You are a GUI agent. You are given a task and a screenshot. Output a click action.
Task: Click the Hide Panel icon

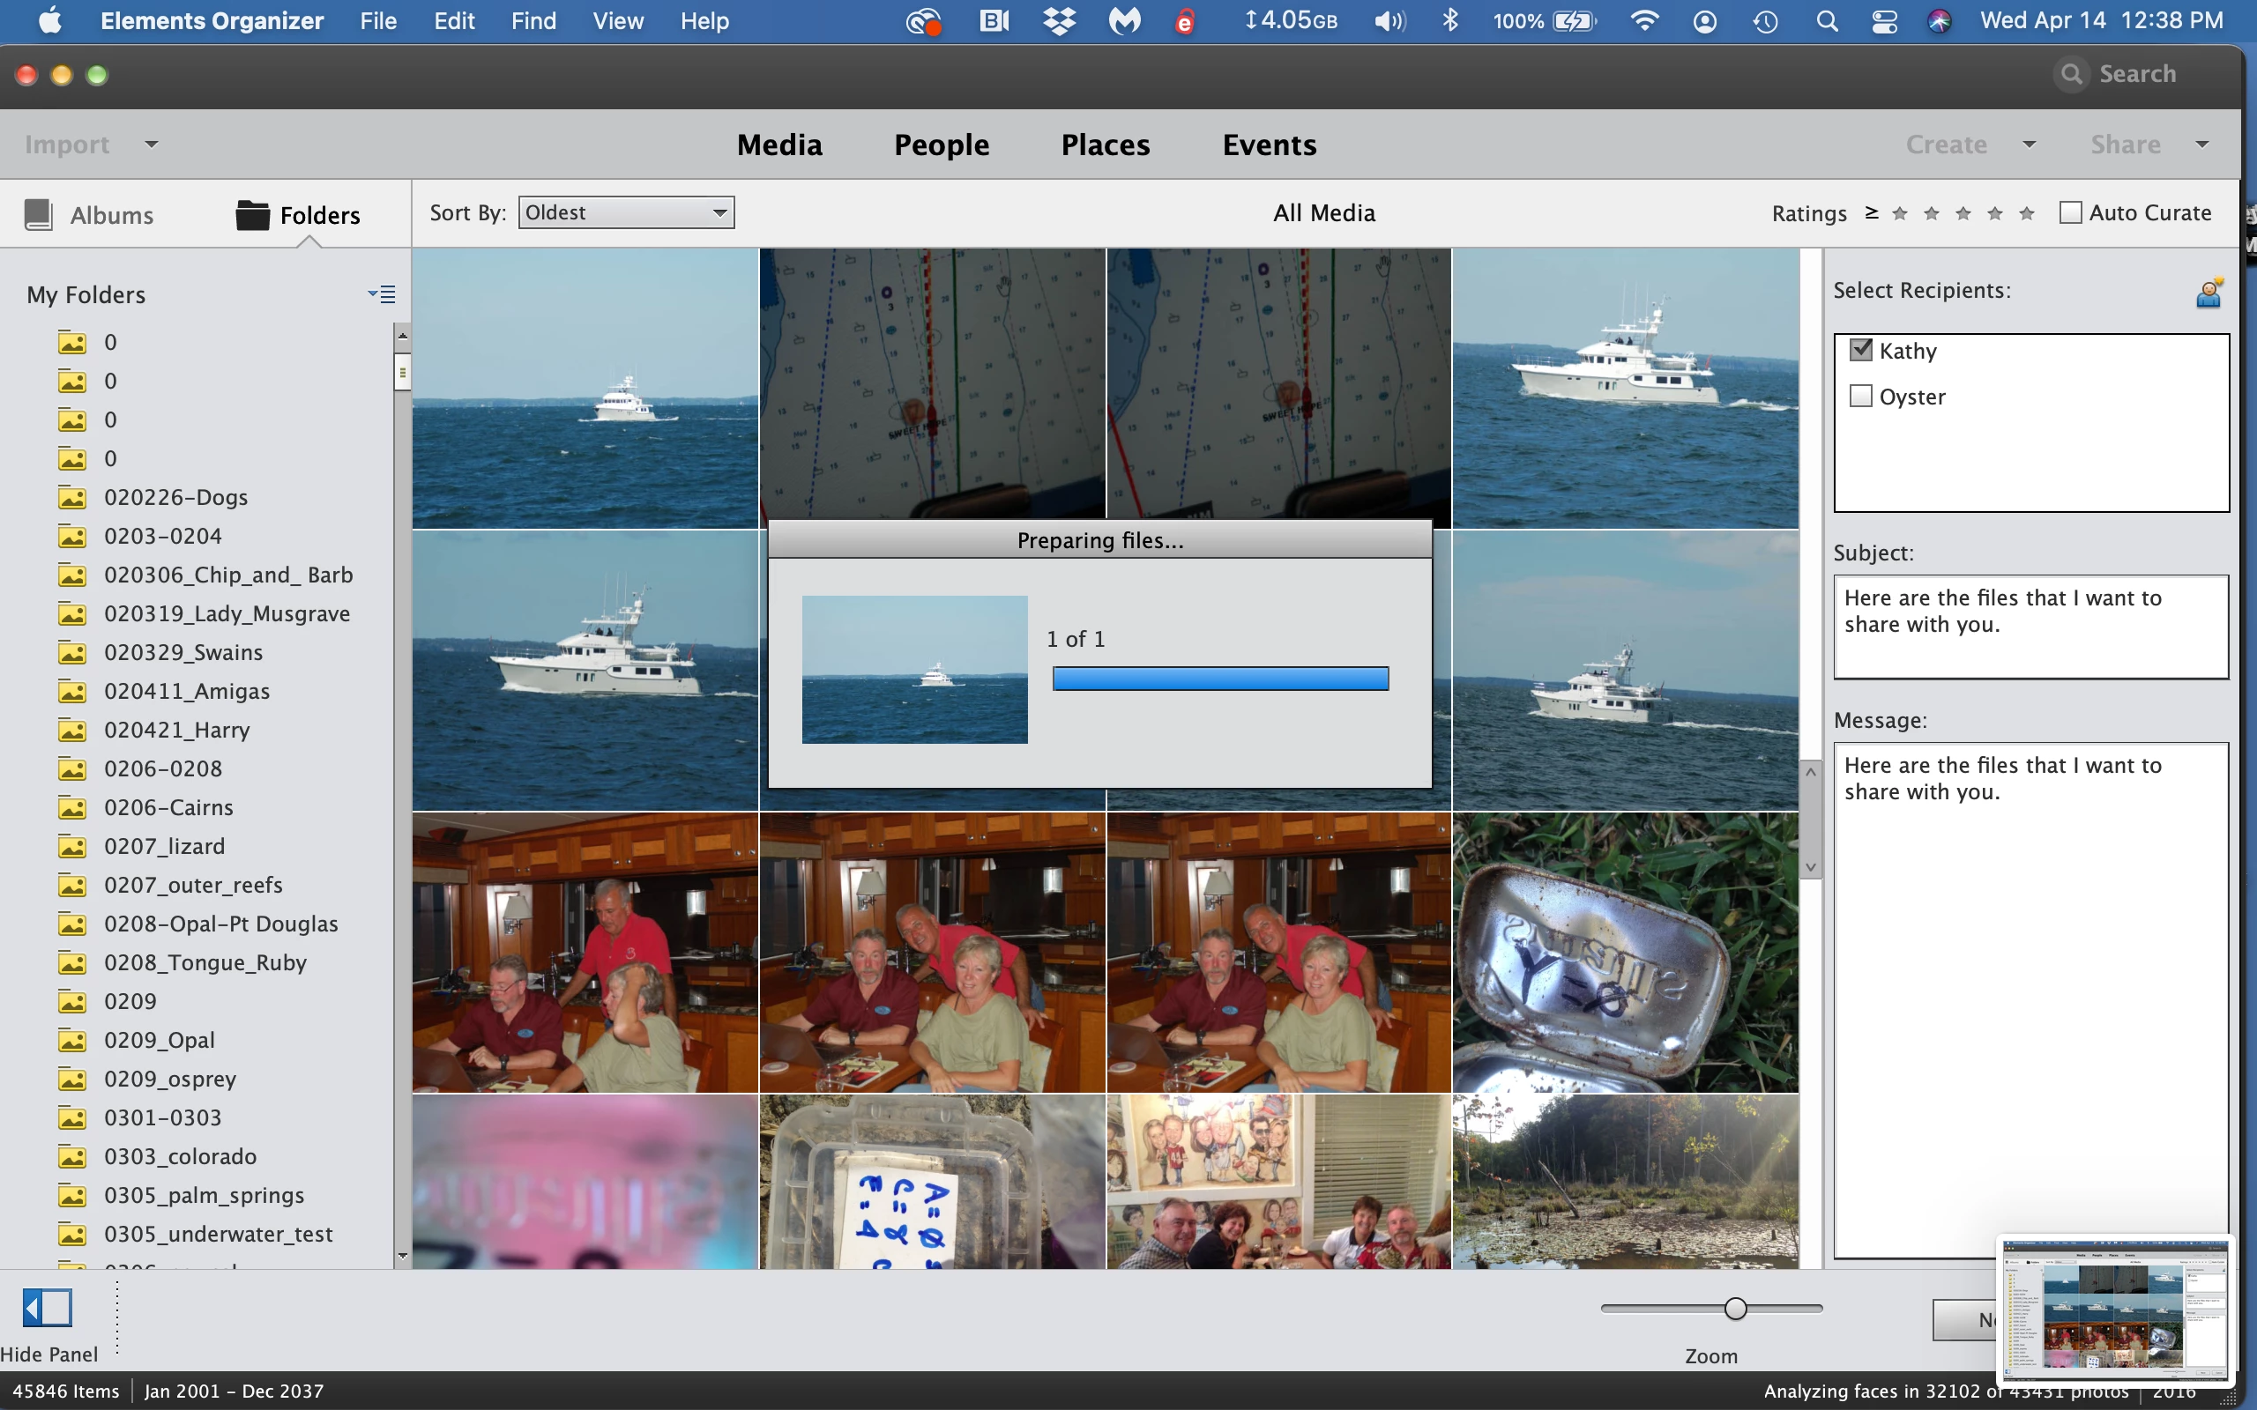[x=47, y=1308]
